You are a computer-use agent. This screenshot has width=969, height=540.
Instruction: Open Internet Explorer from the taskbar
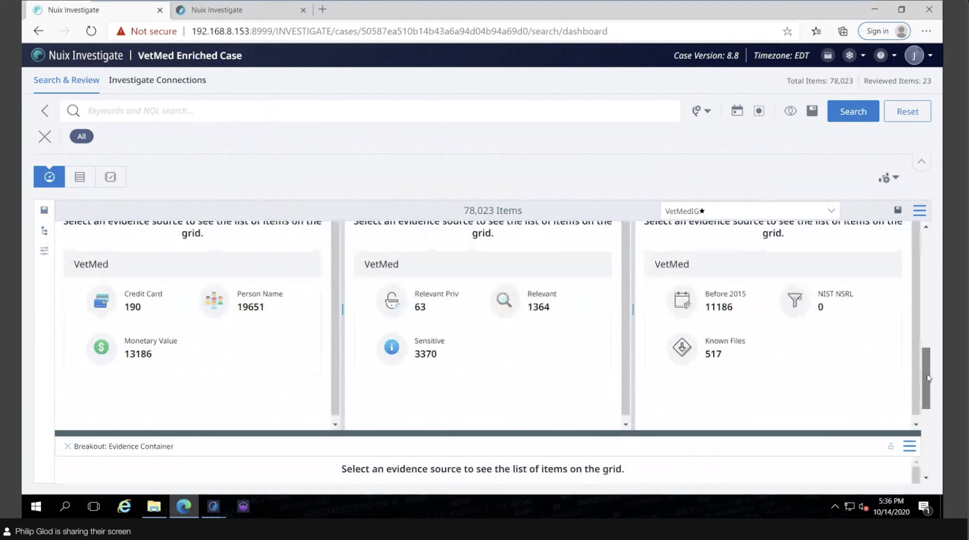pyautogui.click(x=124, y=506)
